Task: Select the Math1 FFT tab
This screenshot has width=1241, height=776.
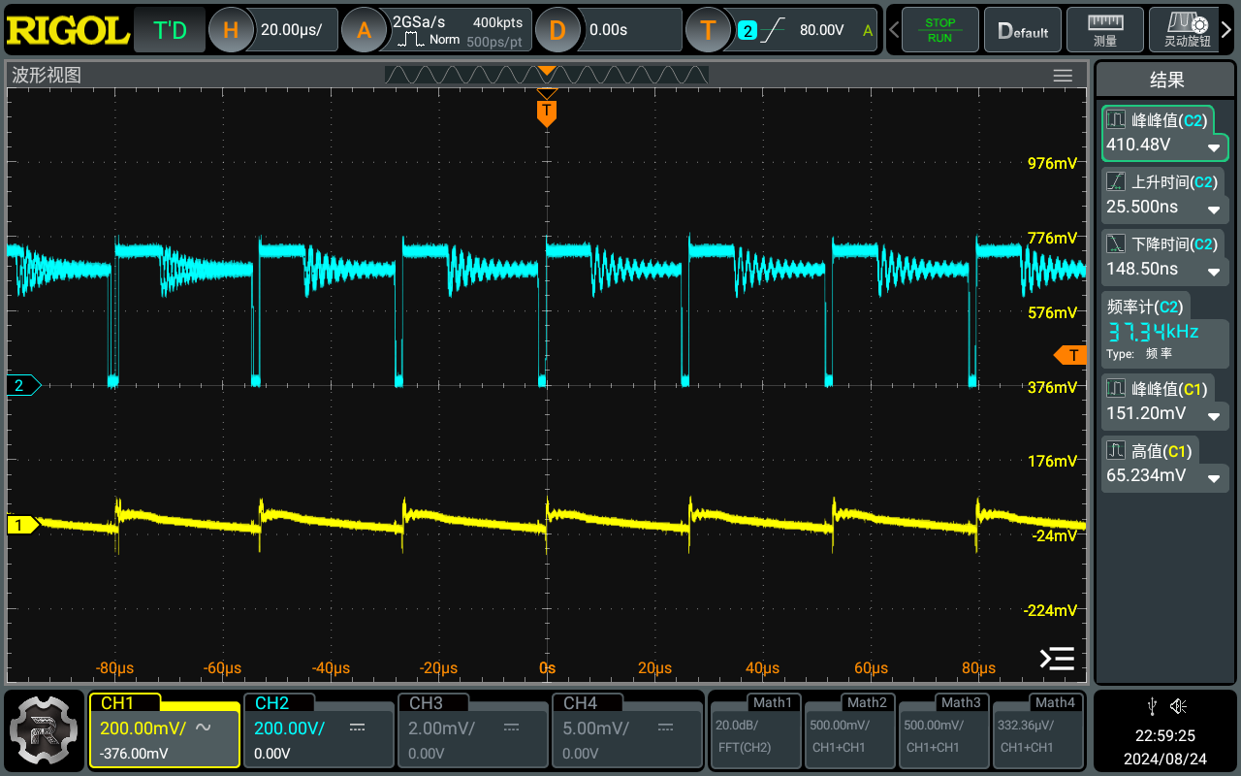Action: [755, 730]
